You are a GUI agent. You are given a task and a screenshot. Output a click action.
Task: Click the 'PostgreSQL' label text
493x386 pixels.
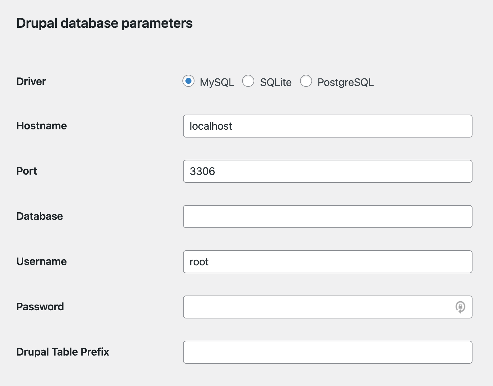tap(345, 82)
